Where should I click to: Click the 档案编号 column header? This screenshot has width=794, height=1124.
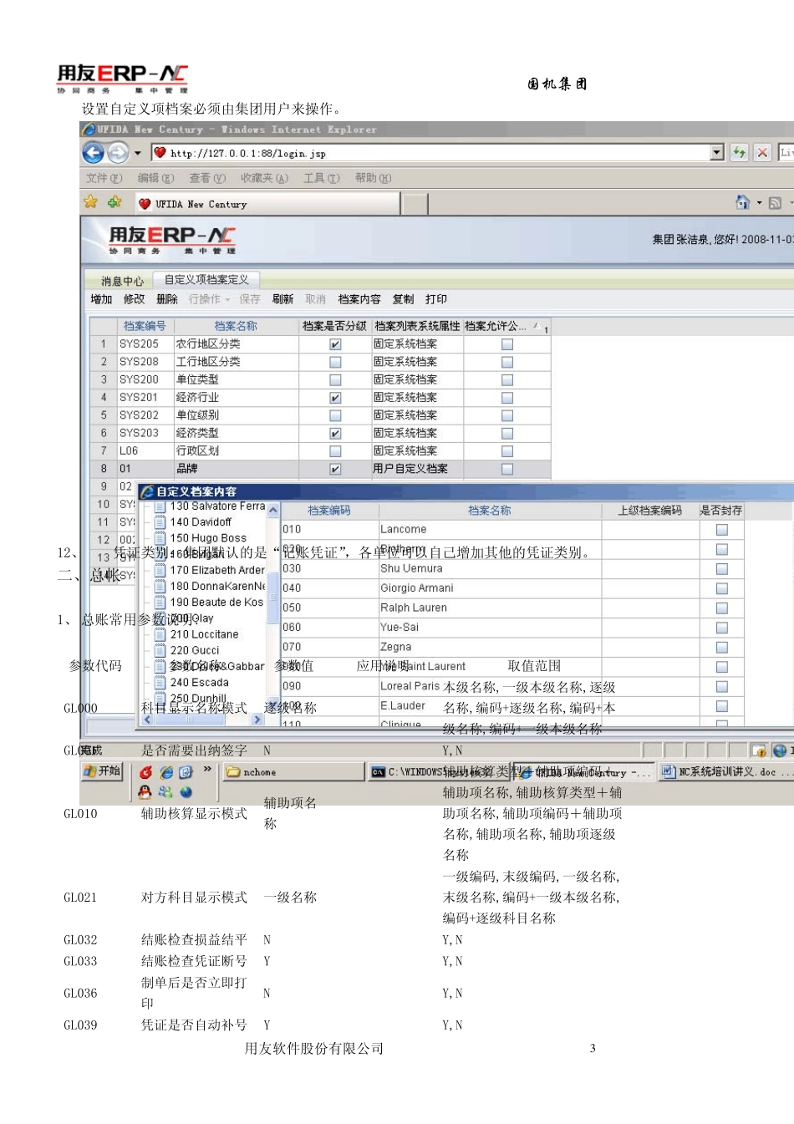(x=145, y=326)
